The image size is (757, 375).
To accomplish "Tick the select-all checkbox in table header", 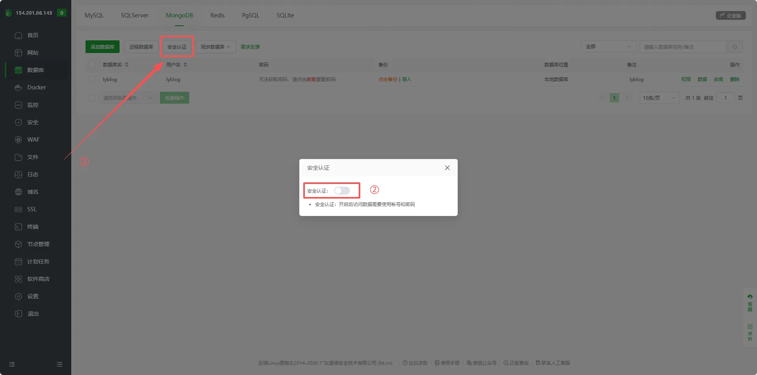I will (x=92, y=64).
